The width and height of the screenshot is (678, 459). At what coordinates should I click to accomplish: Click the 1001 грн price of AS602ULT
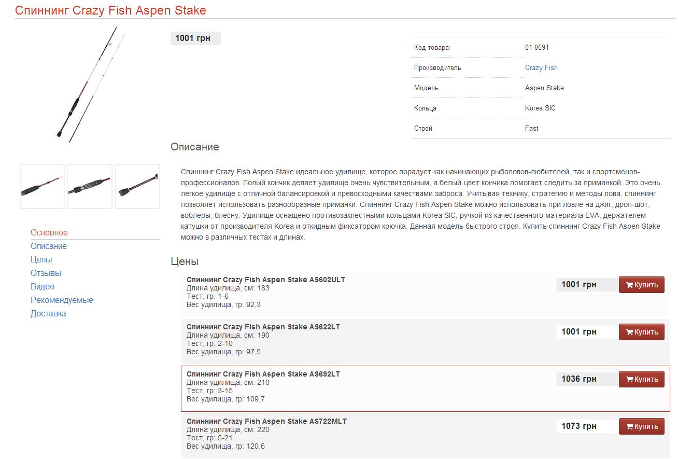(579, 284)
